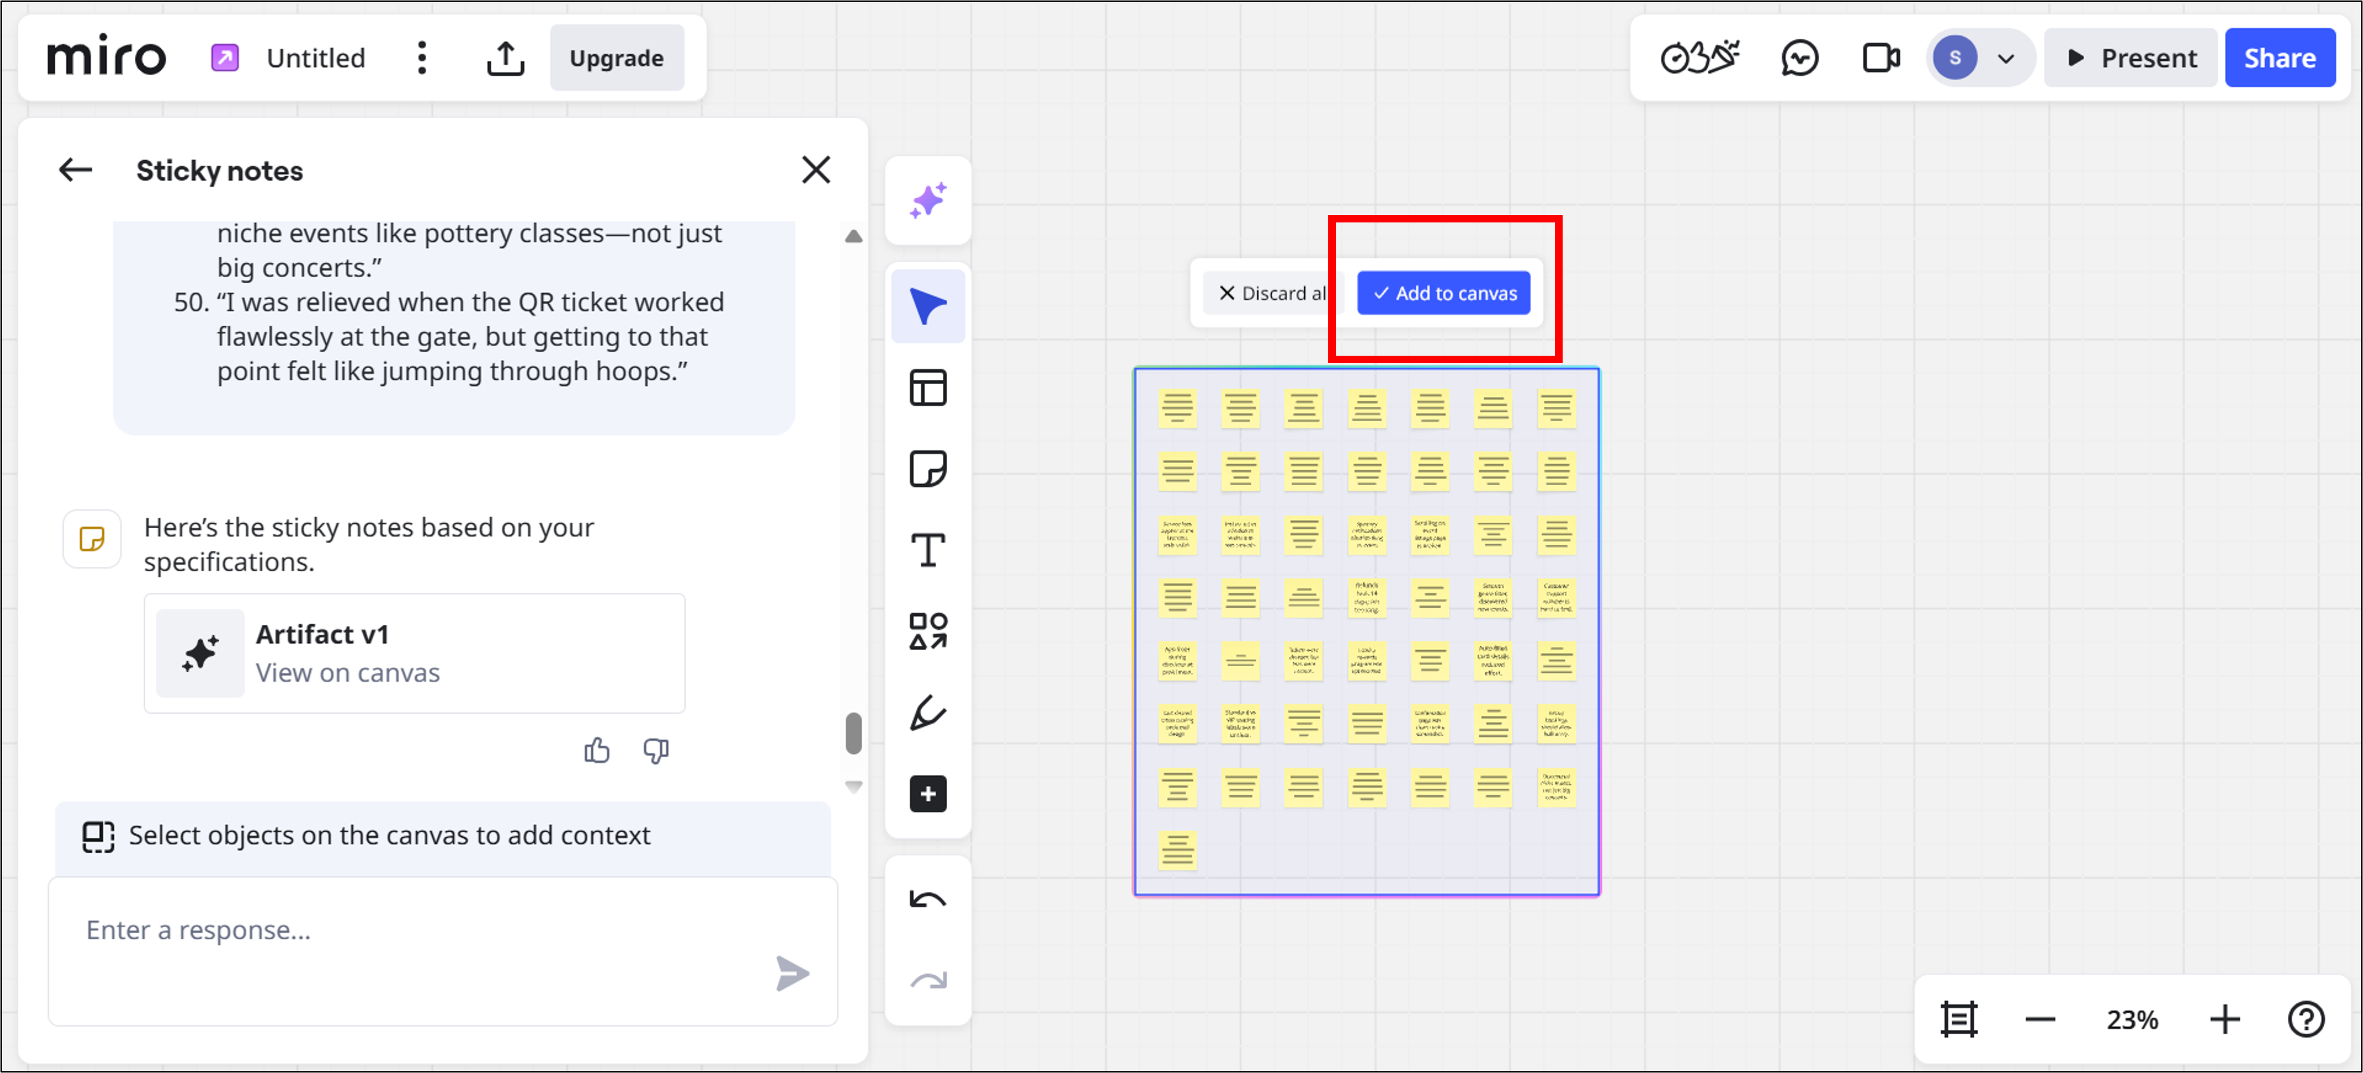Open board options three-dot menu

tap(421, 58)
